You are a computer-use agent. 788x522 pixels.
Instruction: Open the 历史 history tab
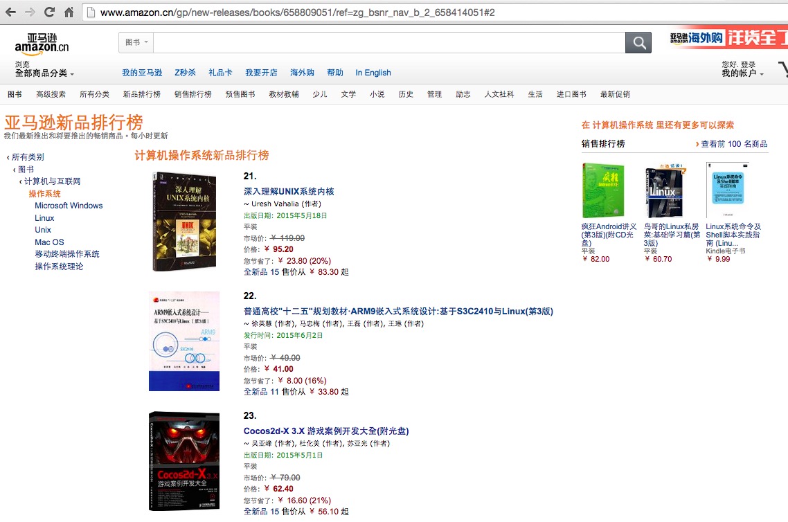pyautogui.click(x=406, y=94)
